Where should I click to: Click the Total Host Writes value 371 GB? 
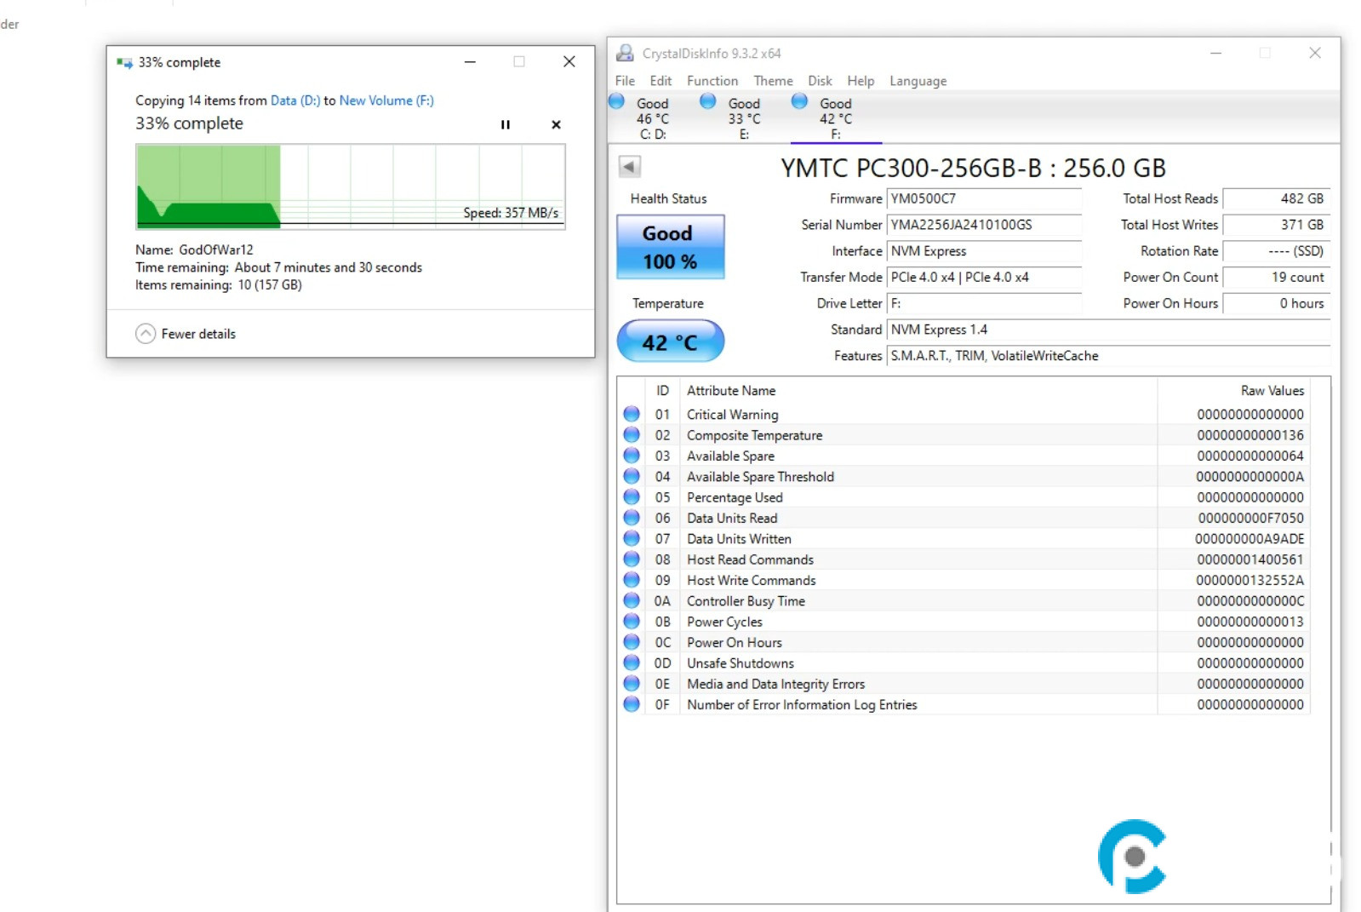[x=1276, y=225]
